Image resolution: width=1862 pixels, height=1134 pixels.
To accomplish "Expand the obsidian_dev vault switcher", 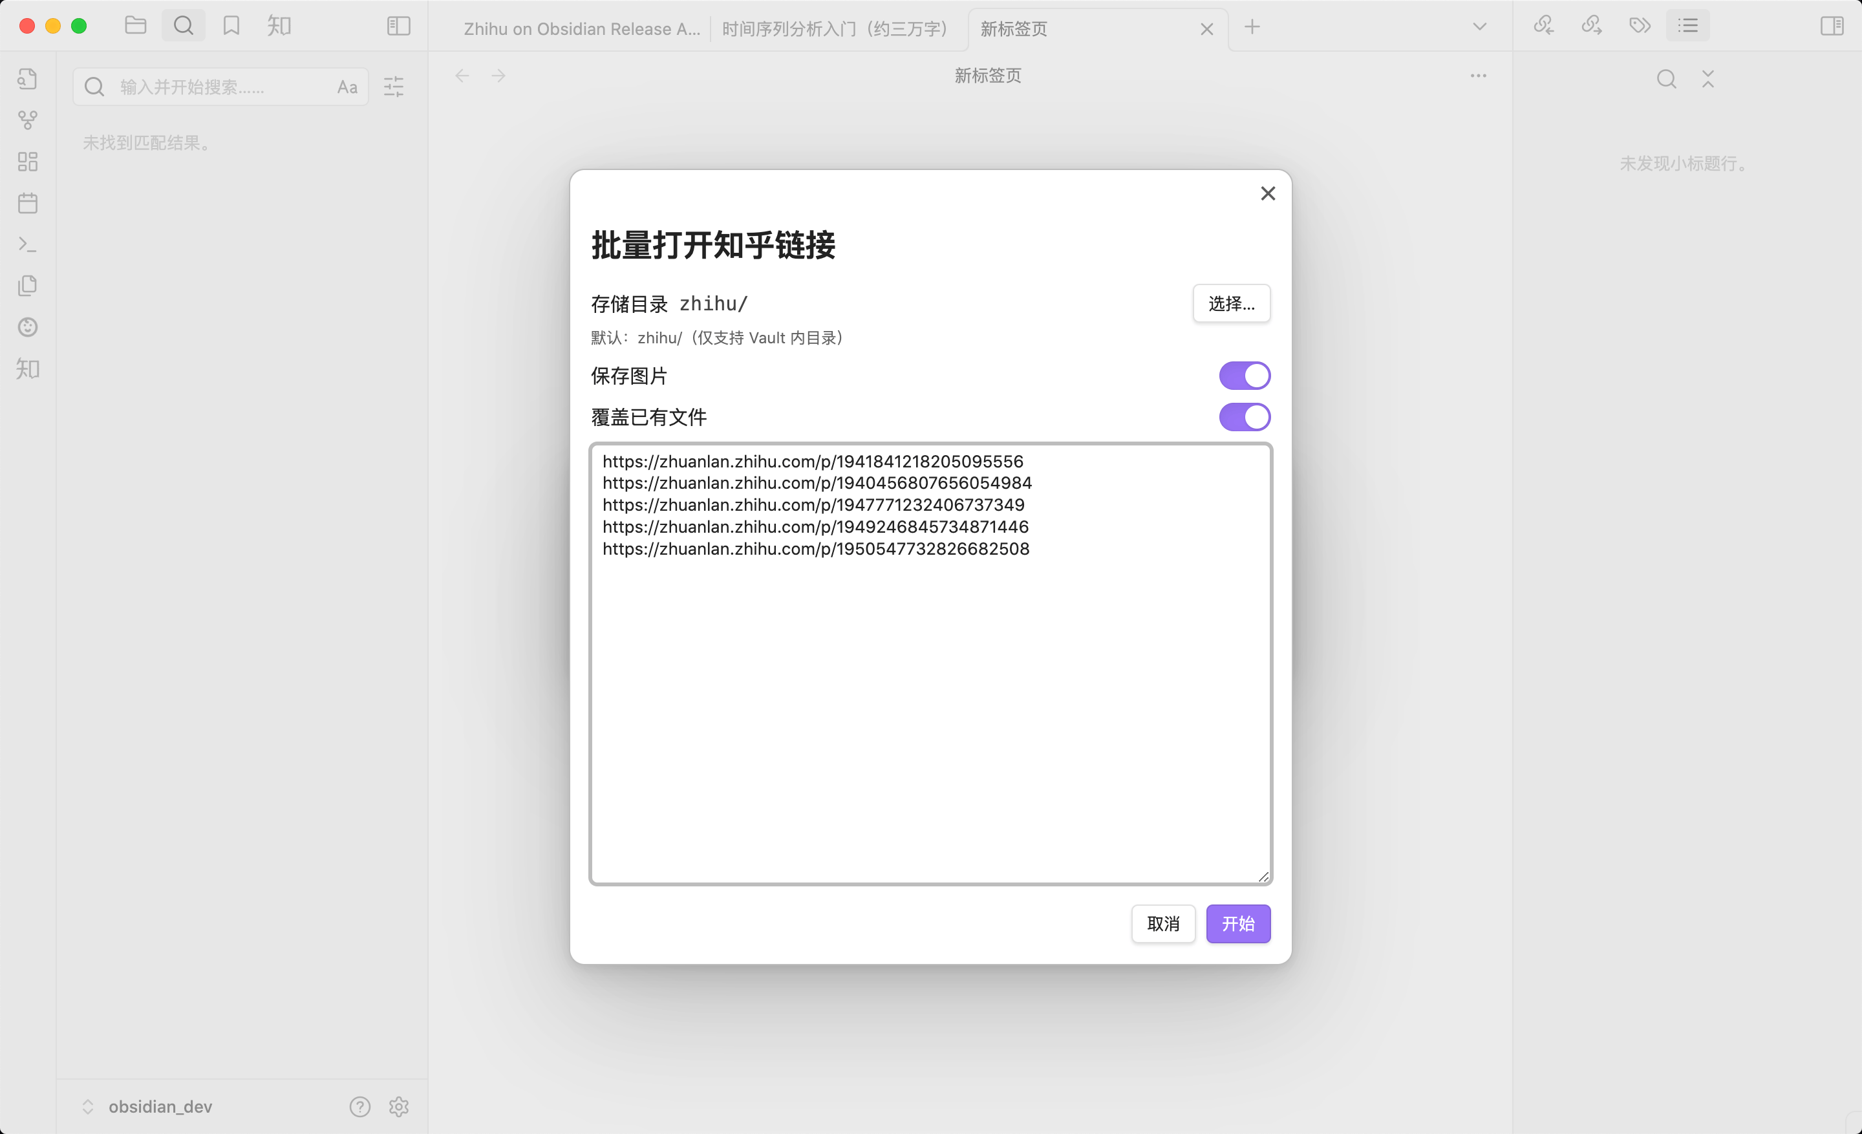I will click(89, 1107).
